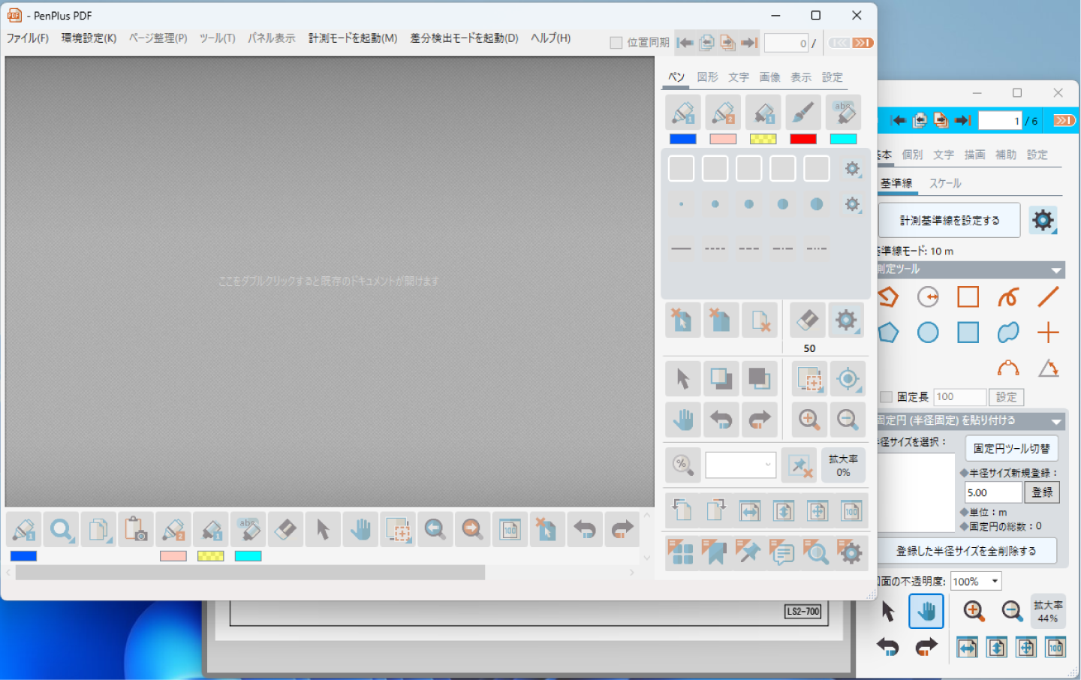
Task: Collapse the 固定円 paste section
Action: click(1056, 421)
